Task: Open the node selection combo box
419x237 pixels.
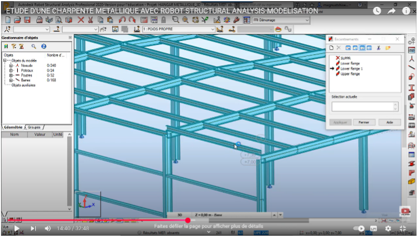Action: point(32,29)
